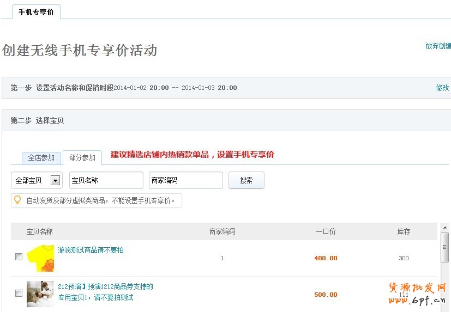Click the 一口价 column header
451x312 pixels.
(x=326, y=231)
